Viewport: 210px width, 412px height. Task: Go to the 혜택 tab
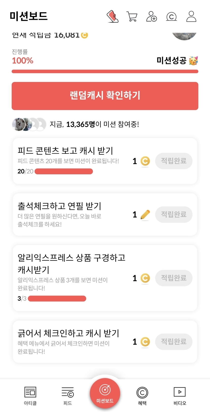[142, 396]
